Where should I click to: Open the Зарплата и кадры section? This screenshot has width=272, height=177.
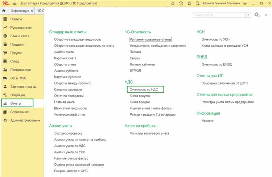click(x=23, y=87)
